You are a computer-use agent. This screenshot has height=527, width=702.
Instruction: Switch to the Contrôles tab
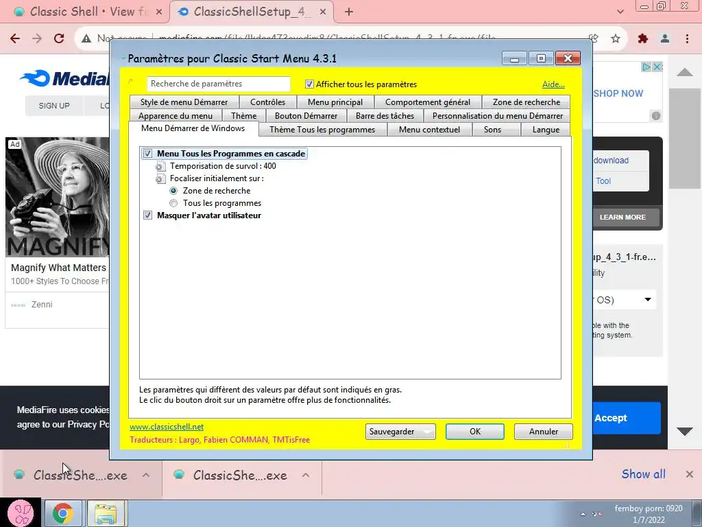click(x=268, y=102)
